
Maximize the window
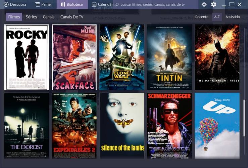tap(232, 4)
